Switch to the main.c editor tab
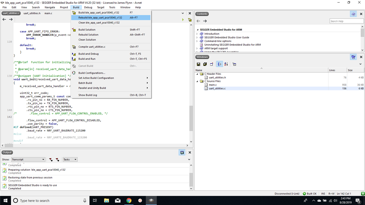 tap(48, 13)
